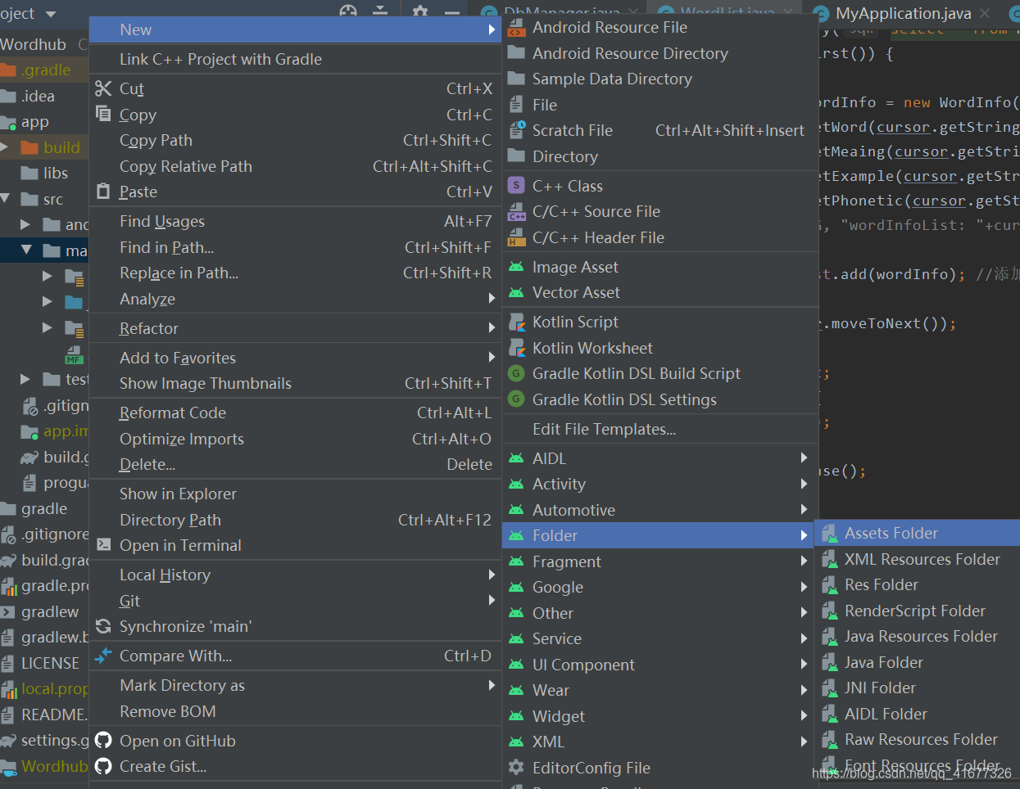The height and width of the screenshot is (789, 1020).
Task: Select the libs folder in project tree
Action: (44, 173)
